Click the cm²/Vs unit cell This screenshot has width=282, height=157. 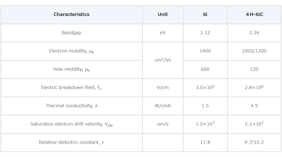click(163, 60)
